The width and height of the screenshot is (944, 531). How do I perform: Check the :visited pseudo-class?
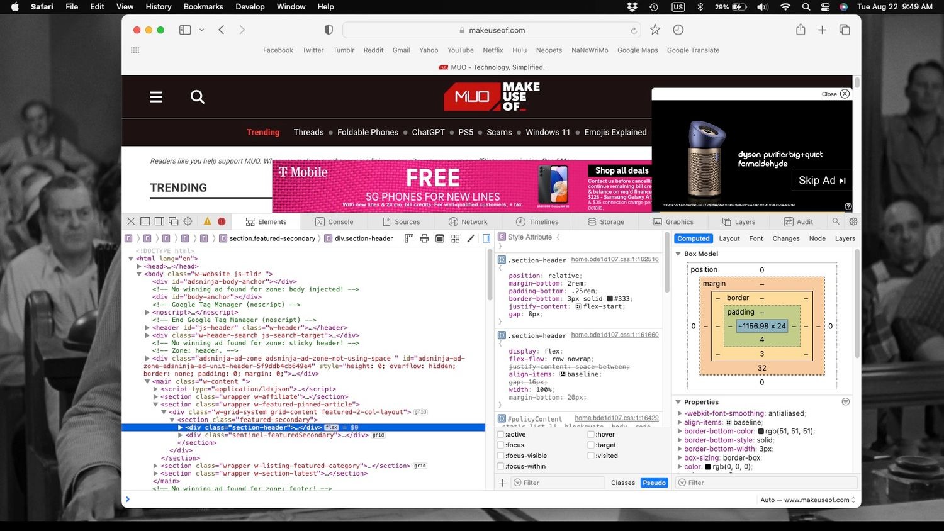point(591,456)
